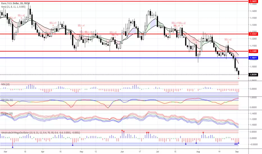Click the SELL x1 marker above April candles
The width and height of the screenshot is (262, 154).
point(53,23)
